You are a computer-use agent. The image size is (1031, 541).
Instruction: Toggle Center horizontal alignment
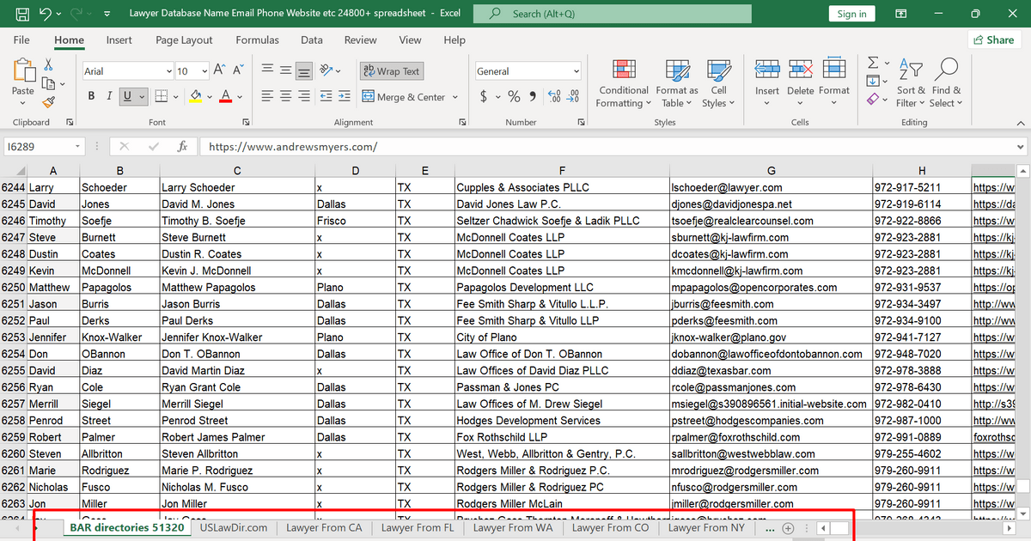pyautogui.click(x=285, y=96)
